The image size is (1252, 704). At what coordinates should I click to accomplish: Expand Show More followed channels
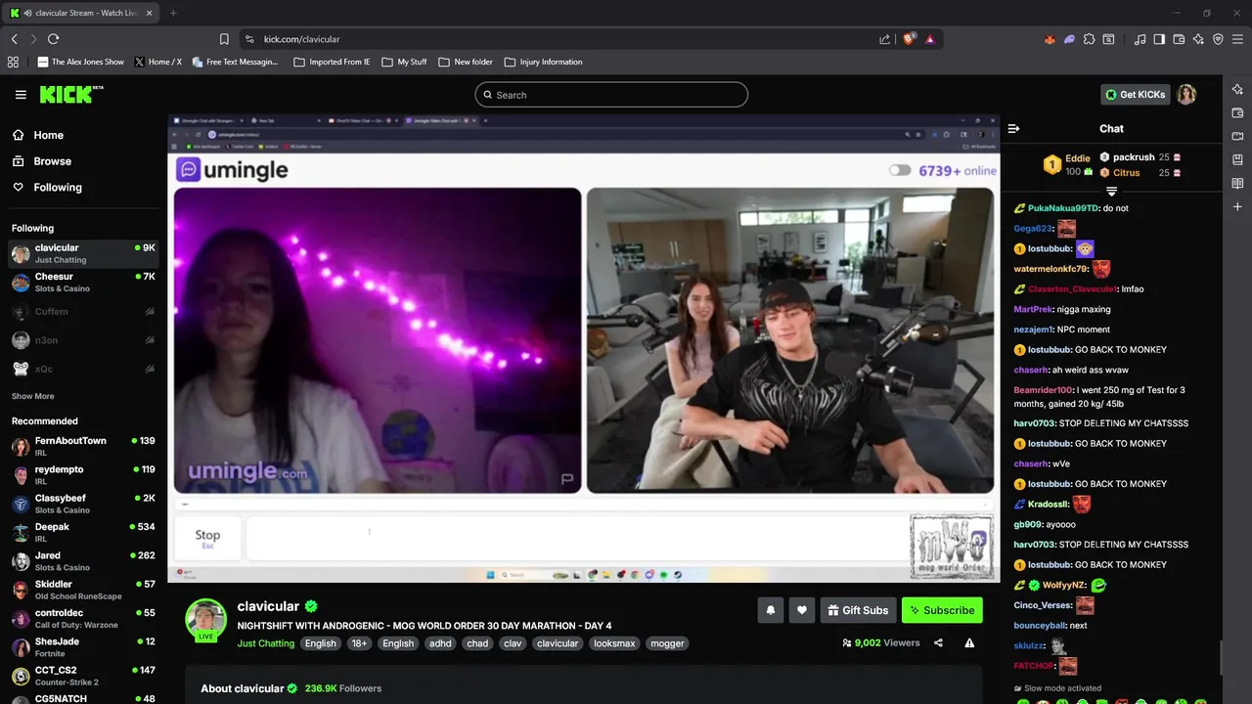tap(33, 396)
